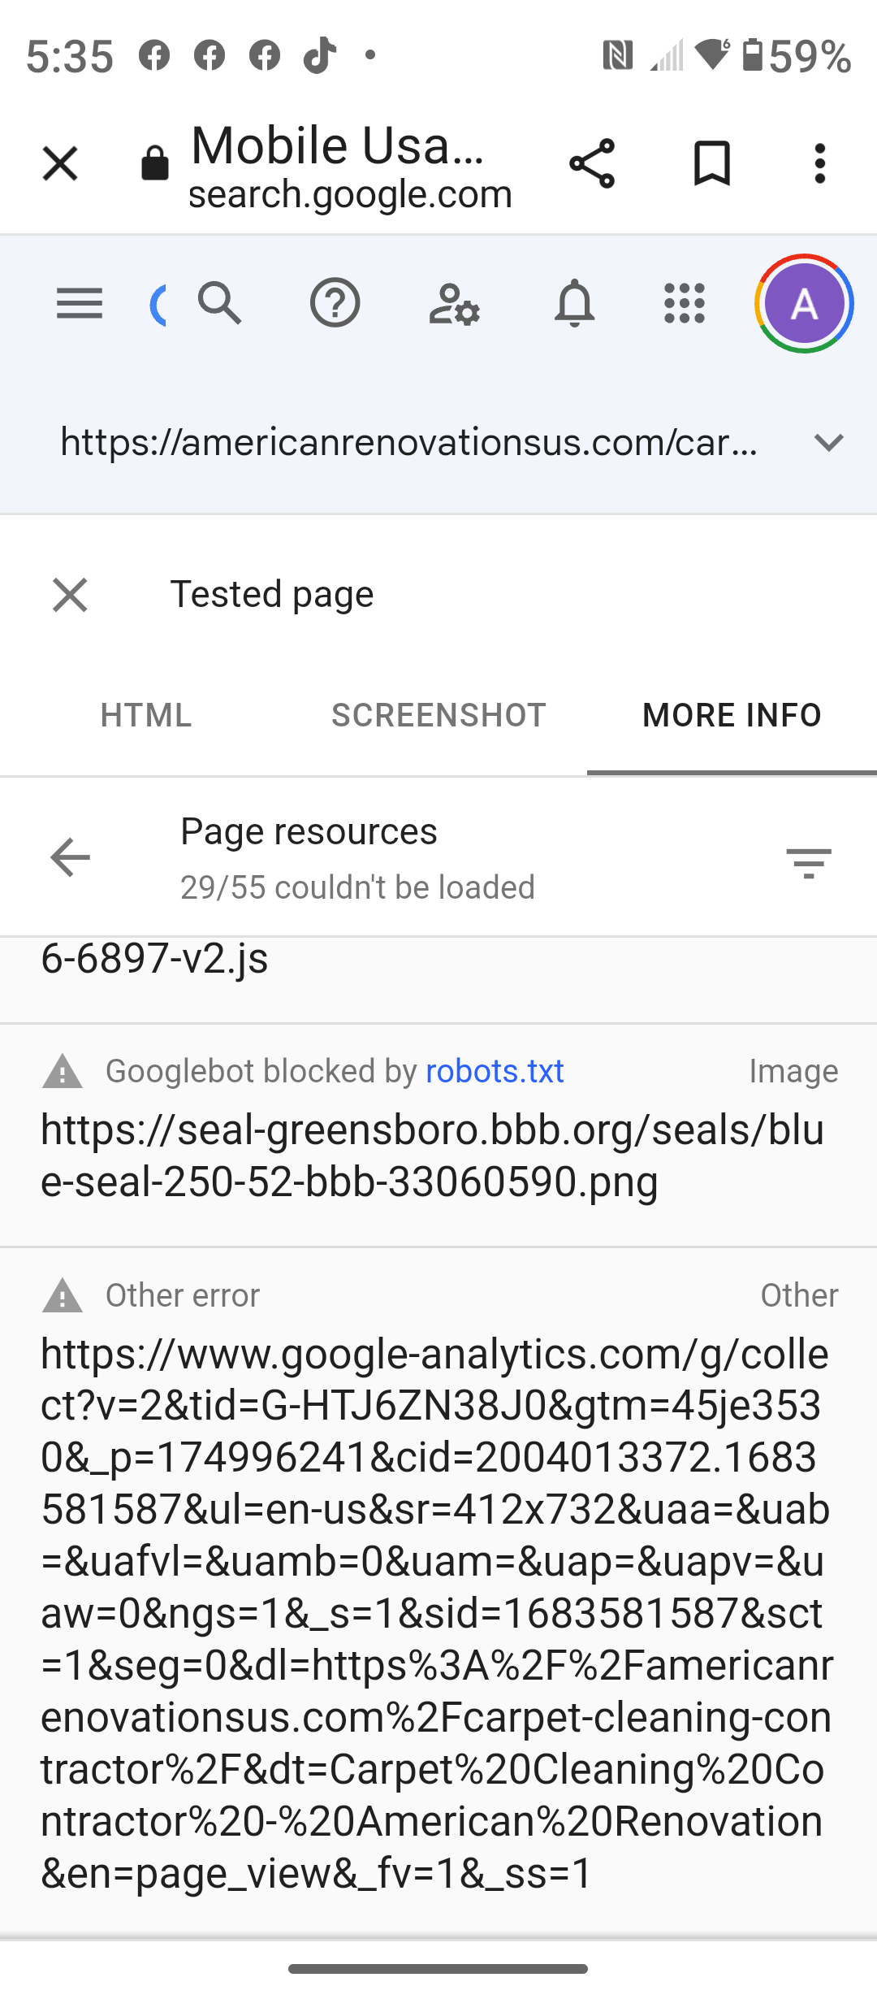877x1999 pixels.
Task: Tap the purple account avatar
Action: (x=804, y=304)
